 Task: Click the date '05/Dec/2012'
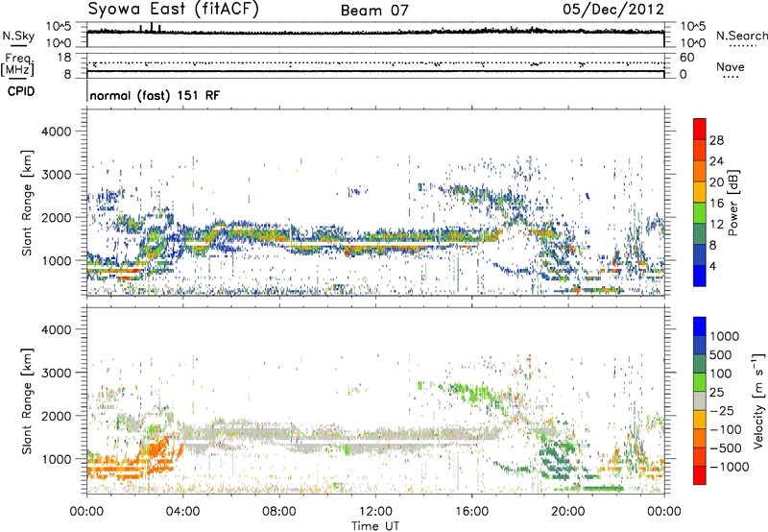coord(613,9)
